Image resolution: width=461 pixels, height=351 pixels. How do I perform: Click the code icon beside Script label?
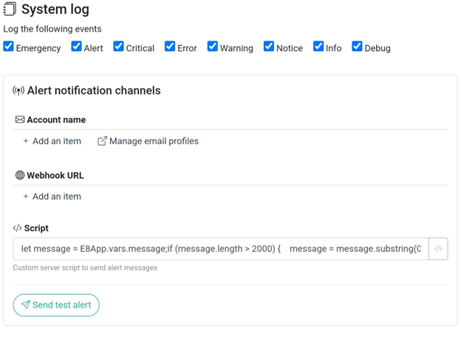[x=18, y=229]
